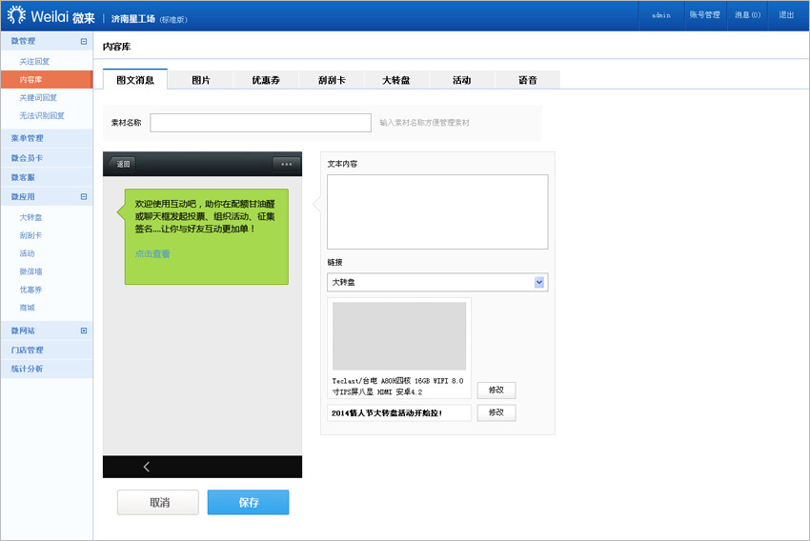Click the phone preview back arrow icon

click(147, 467)
